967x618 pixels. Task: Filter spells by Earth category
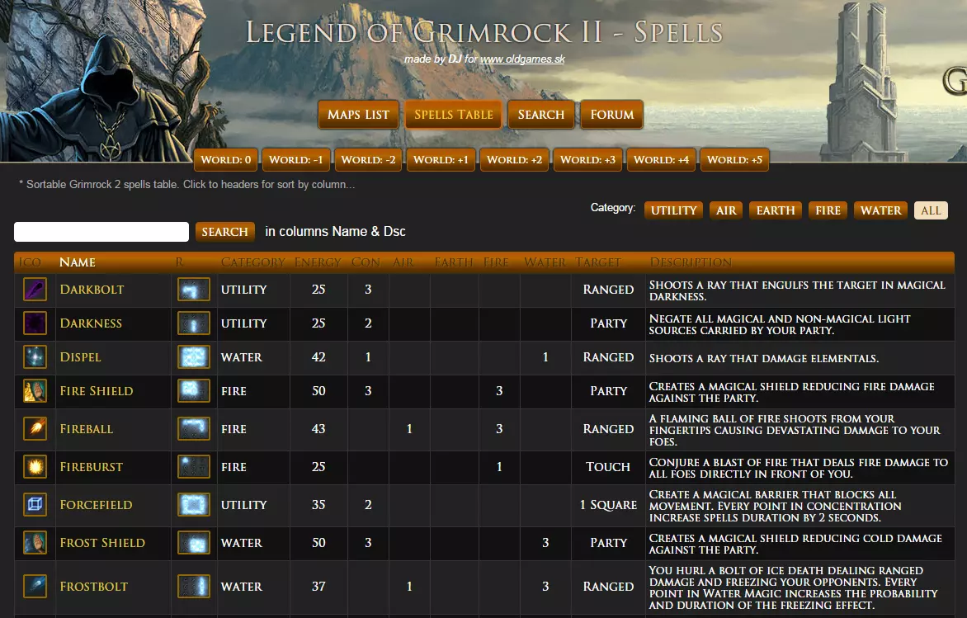[x=776, y=211]
